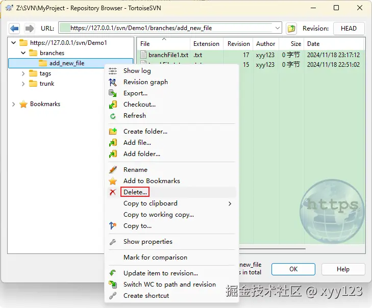This screenshot has height=308, width=372.
Task: Choose Revision graph menu entry
Action: point(145,82)
